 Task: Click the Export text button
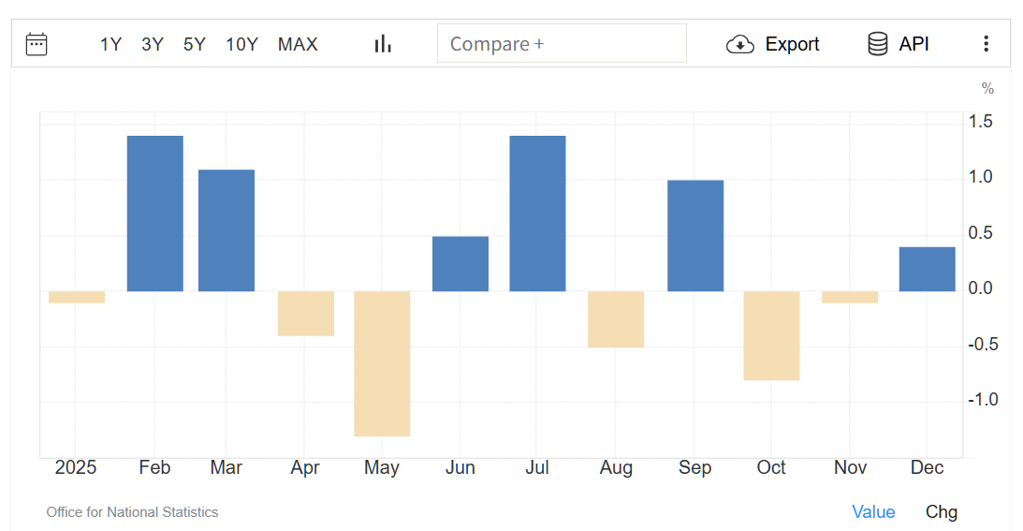(x=792, y=44)
